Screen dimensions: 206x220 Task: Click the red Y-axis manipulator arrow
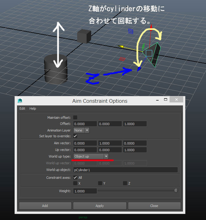tap(151, 28)
